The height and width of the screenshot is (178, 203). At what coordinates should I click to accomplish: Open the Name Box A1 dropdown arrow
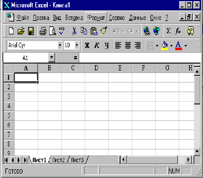point(52,57)
